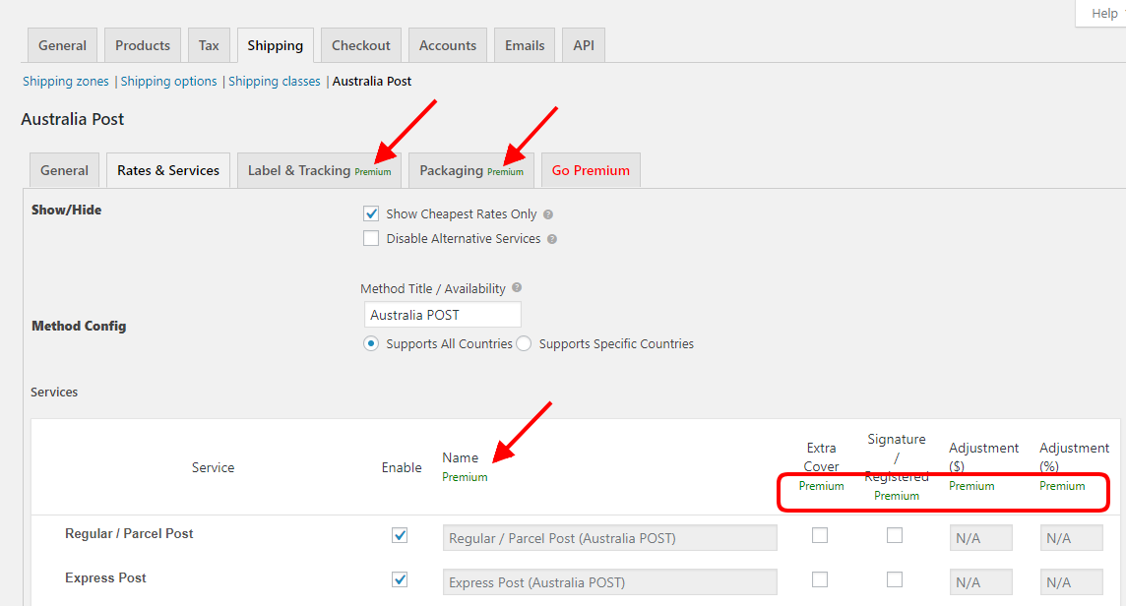Click the Premium label under Name column
The image size is (1126, 606).
tap(465, 477)
